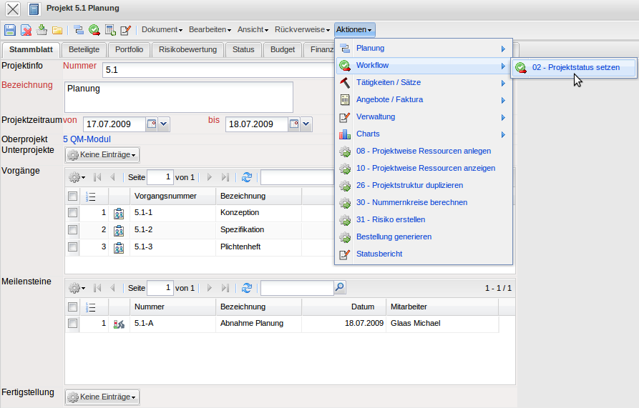Select the Abnahme Planung milestone checkbox
639x408 pixels.
(72, 324)
